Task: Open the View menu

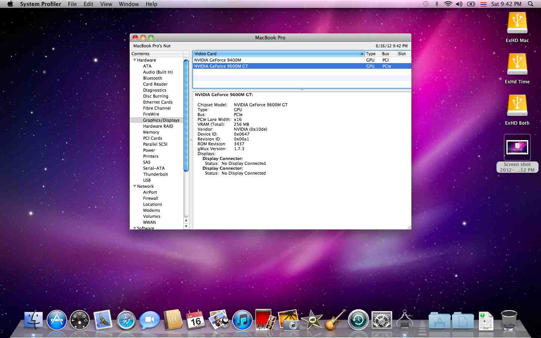Action: coord(106,4)
